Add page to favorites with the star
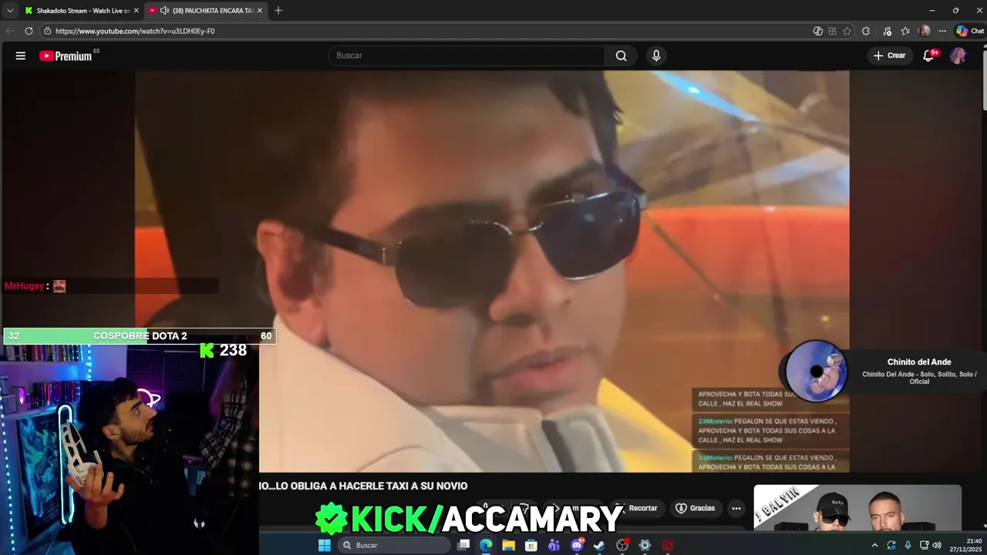987x555 pixels. (847, 31)
